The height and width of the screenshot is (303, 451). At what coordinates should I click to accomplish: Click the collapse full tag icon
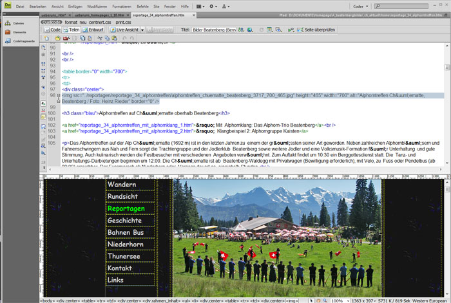pos(43,64)
